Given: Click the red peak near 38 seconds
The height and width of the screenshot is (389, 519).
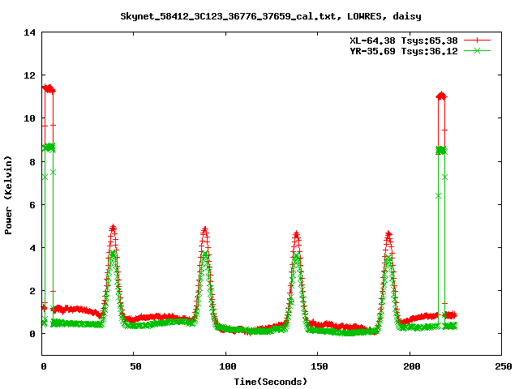Looking at the screenshot, I should pyautogui.click(x=113, y=228).
